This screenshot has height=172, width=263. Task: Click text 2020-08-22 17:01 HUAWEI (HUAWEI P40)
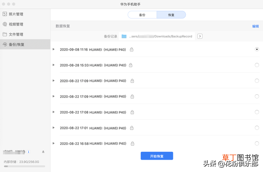pos(93,128)
